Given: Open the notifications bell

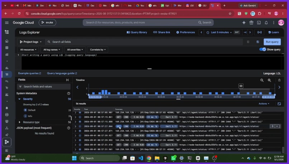Looking at the screenshot, I should [x=266, y=23].
